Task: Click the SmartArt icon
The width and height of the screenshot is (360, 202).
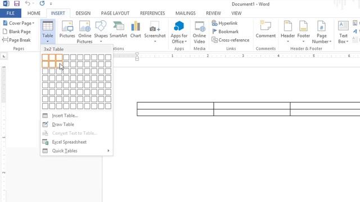Action: click(118, 26)
